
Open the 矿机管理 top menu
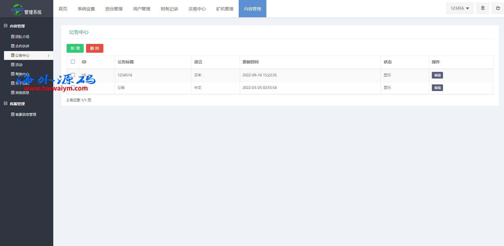coord(225,9)
